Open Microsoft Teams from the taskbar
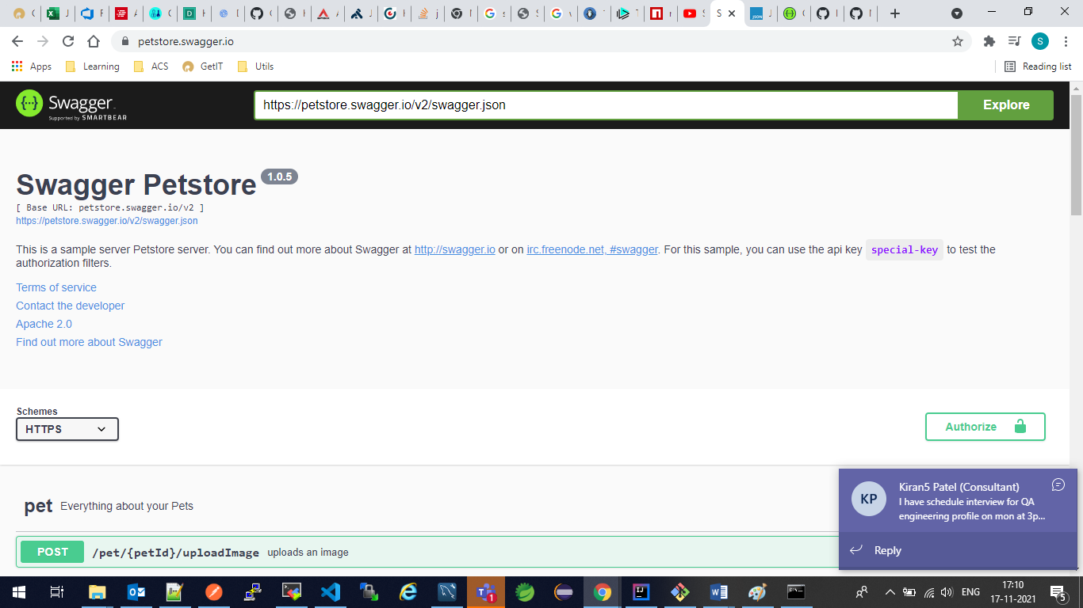This screenshot has height=608, width=1083. (x=486, y=591)
